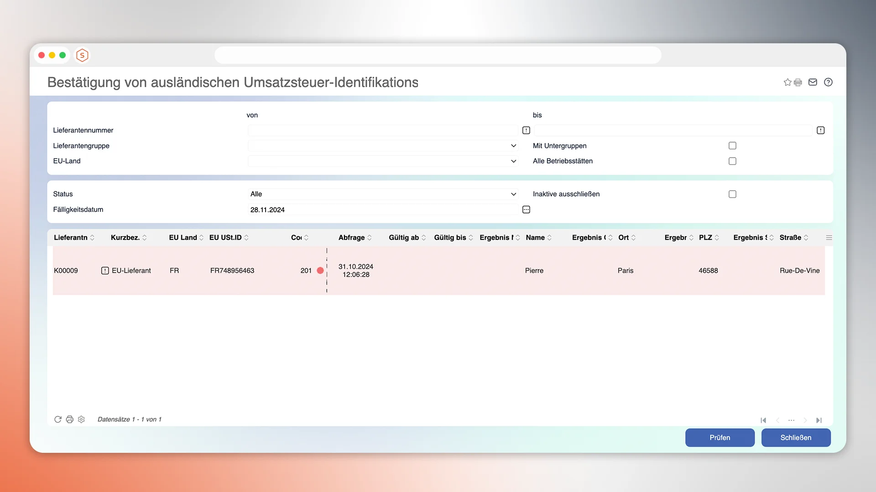This screenshot has height=492, width=876.
Task: Click the Prüfen button
Action: click(720, 437)
